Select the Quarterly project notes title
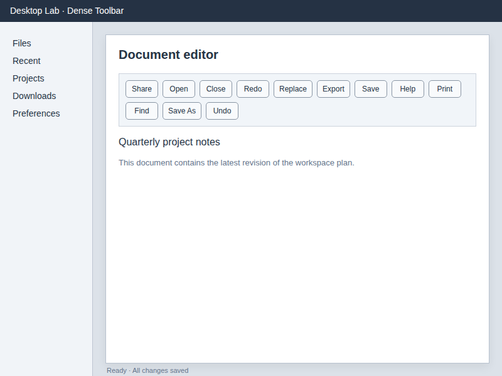Image resolution: width=502 pixels, height=376 pixels. 169,142
